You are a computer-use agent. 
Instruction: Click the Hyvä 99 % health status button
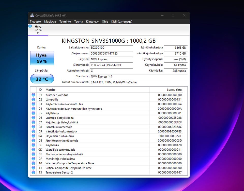pos(42,58)
